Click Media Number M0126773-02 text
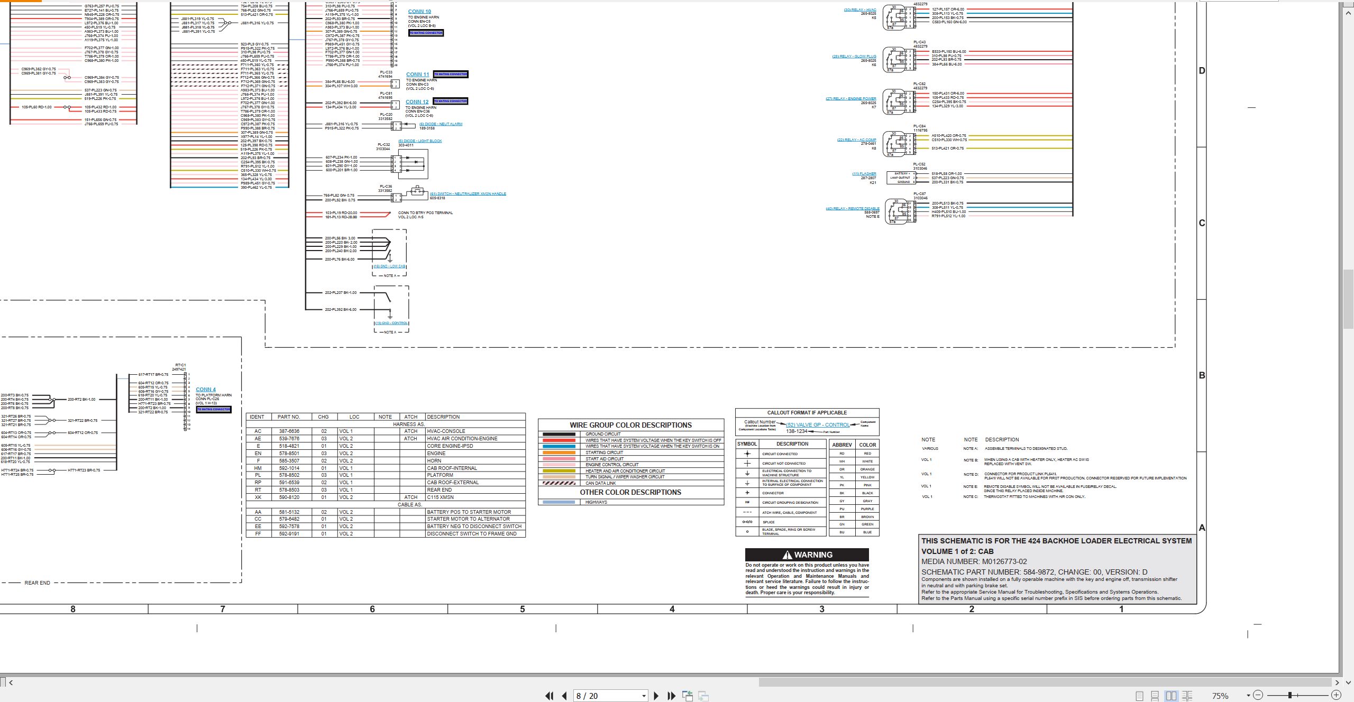Screen dimensions: 1354x702 (x=974, y=561)
